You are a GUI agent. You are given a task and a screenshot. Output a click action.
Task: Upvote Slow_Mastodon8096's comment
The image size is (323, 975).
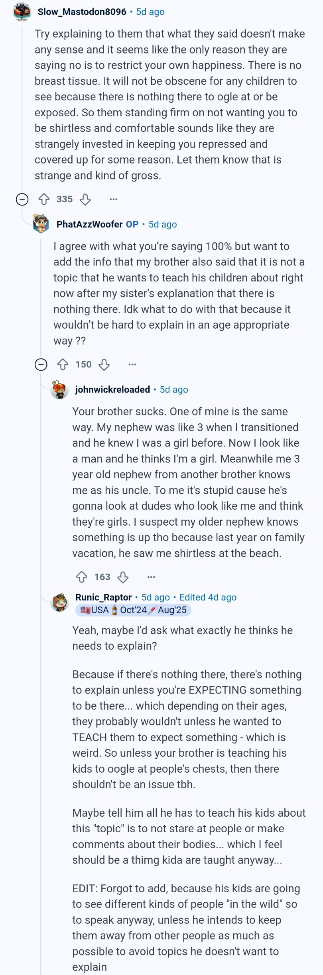44,199
